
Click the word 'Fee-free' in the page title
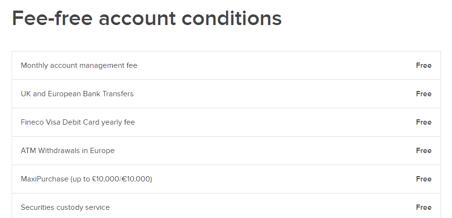(53, 18)
